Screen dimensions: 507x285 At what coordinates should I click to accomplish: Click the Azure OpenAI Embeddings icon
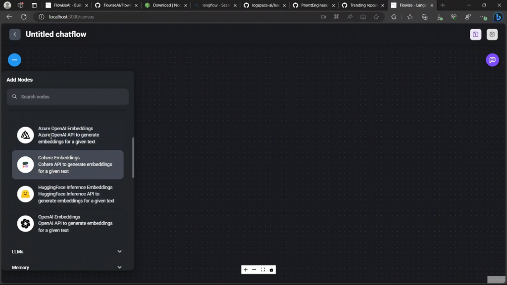point(25,135)
